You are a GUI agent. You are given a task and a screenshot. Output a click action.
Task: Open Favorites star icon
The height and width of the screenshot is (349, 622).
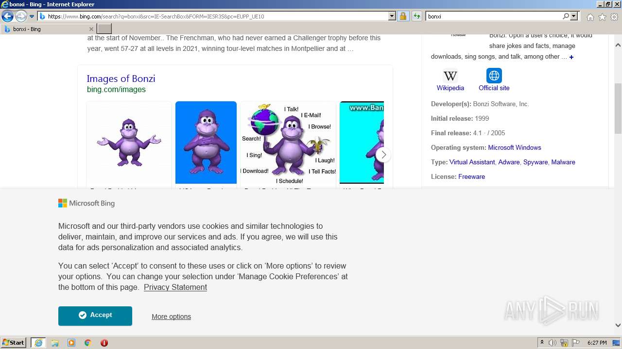coord(602,17)
